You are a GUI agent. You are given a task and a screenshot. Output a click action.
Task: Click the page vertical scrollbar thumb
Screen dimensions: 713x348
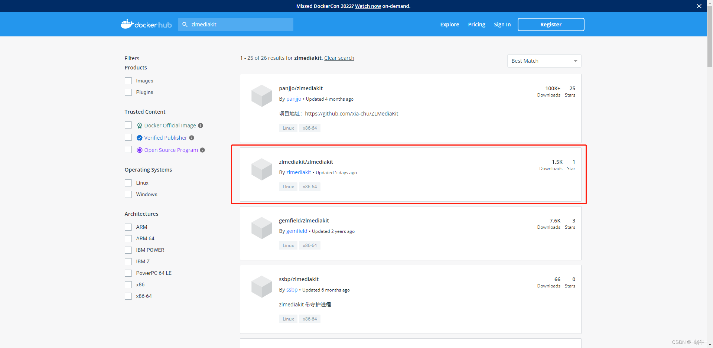tap(710, 37)
